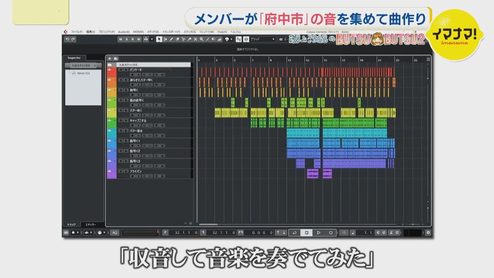Screen dimensions: 494x278
Task: Click the Stop transport button
Action: 306,233
